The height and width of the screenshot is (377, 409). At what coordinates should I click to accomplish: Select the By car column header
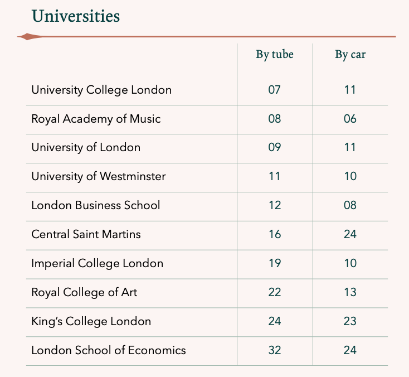tap(350, 55)
